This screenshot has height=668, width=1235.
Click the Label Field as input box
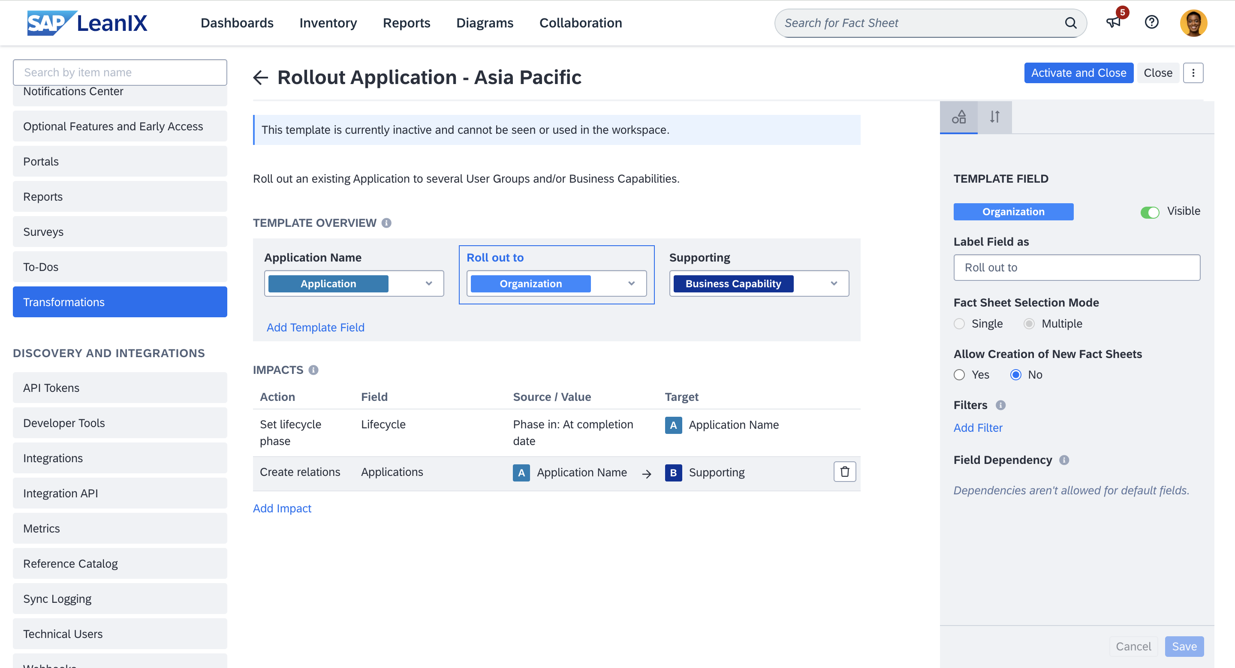1076,268
